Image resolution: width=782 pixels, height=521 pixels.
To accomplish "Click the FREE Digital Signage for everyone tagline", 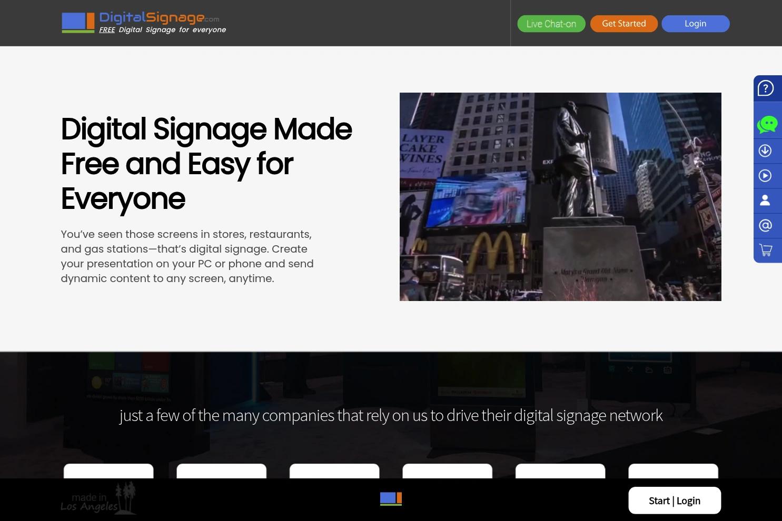I will [163, 30].
